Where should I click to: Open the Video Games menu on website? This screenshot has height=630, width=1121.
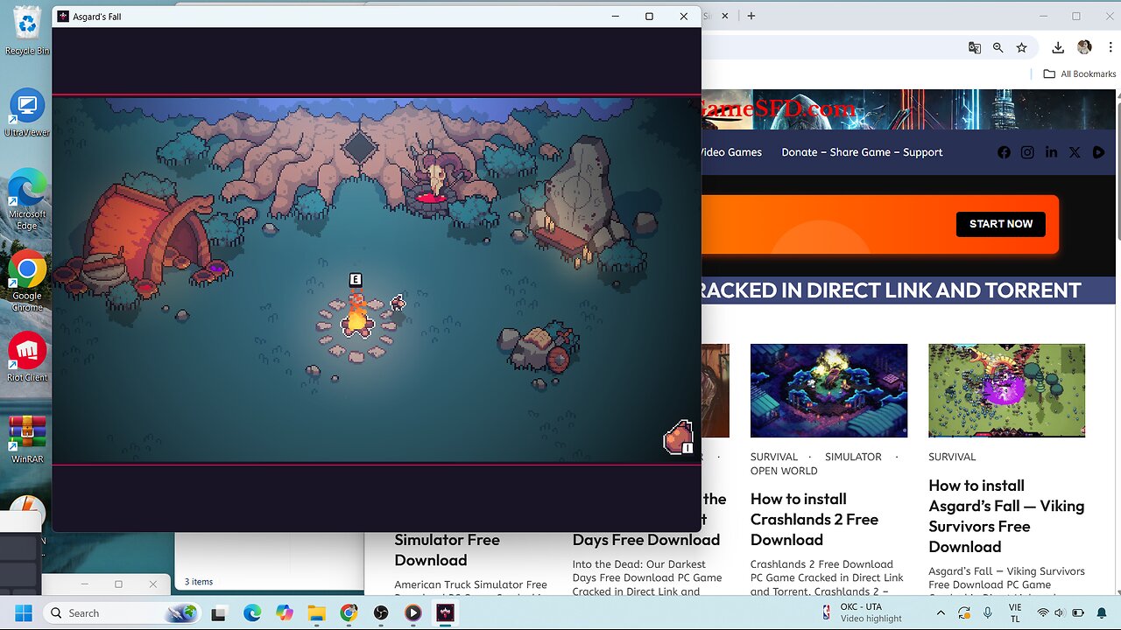pos(730,152)
